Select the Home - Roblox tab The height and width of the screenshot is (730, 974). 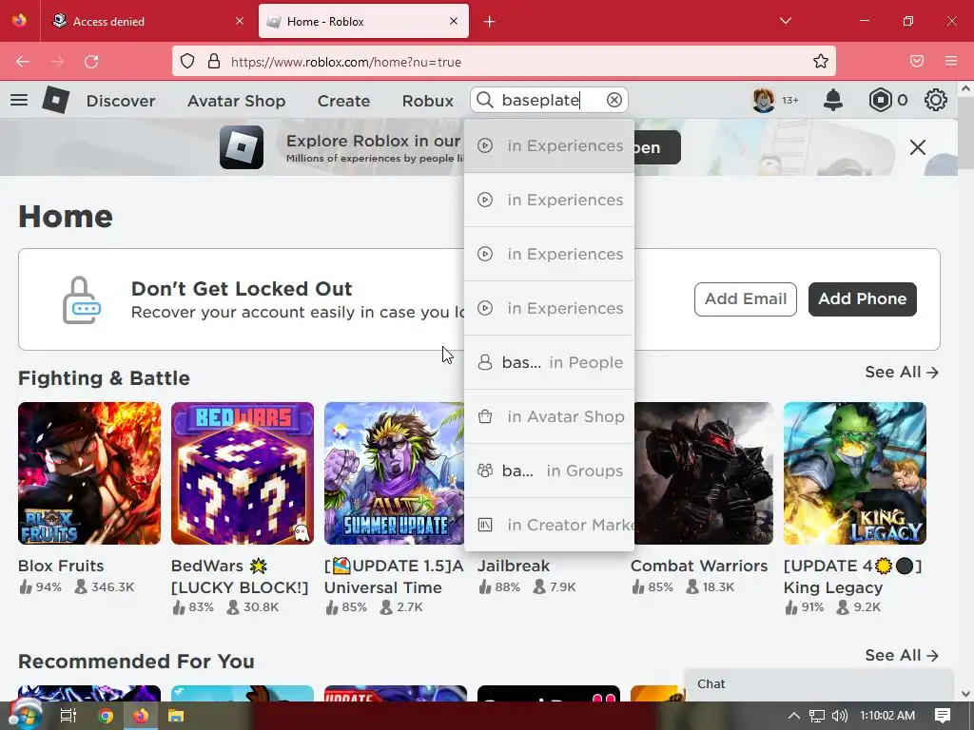[x=363, y=21]
